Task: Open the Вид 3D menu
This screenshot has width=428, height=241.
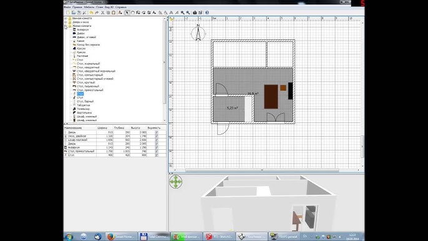Action: pyautogui.click(x=109, y=7)
